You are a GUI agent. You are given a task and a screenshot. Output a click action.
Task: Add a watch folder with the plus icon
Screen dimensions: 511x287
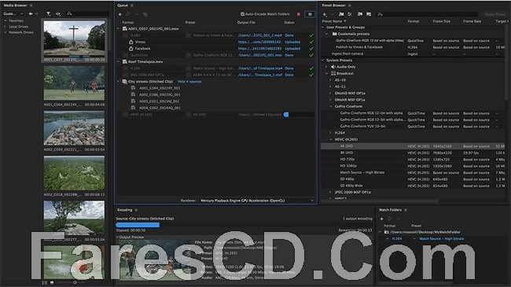click(x=381, y=219)
